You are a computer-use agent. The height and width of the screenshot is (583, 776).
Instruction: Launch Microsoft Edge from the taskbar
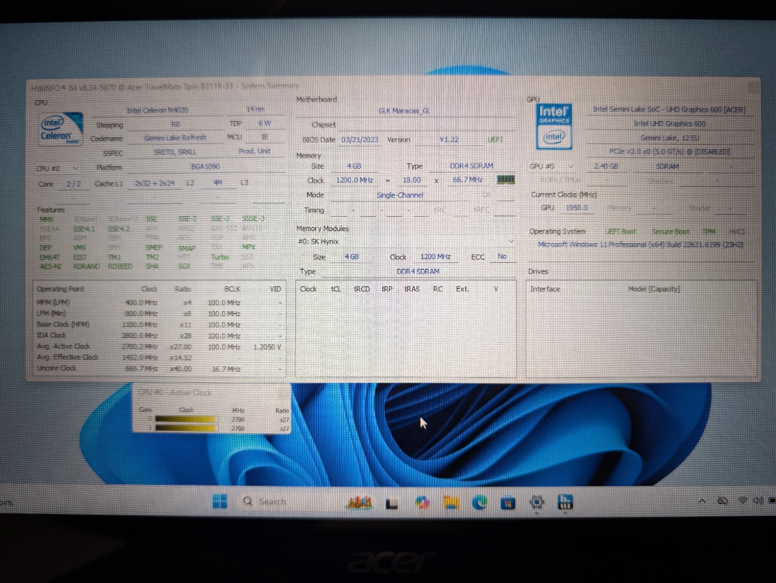(480, 503)
